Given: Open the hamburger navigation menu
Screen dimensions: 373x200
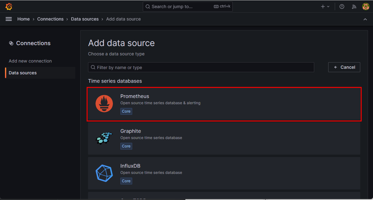Looking at the screenshot, I should tap(9, 19).
